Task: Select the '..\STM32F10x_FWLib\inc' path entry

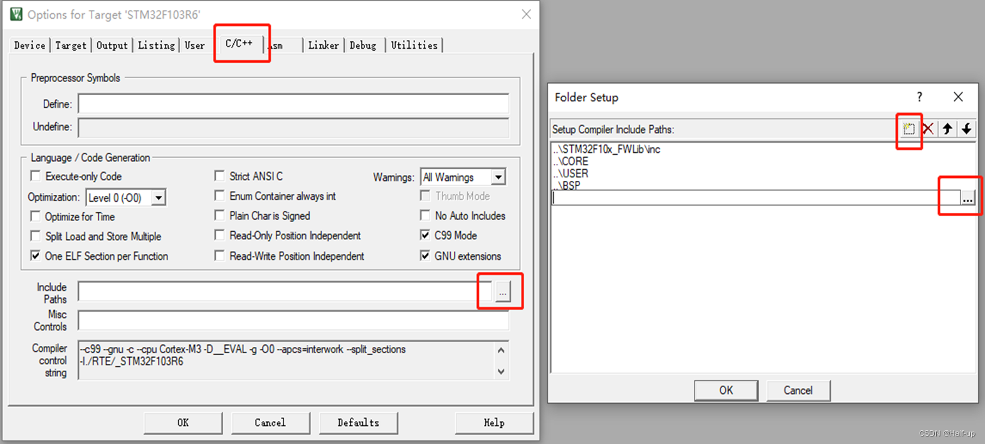Action: [606, 150]
